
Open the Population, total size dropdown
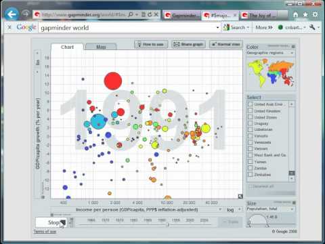(x=271, y=209)
